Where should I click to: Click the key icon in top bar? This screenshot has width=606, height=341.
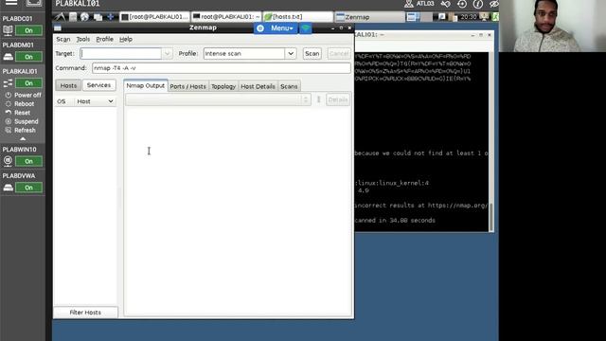click(x=446, y=4)
